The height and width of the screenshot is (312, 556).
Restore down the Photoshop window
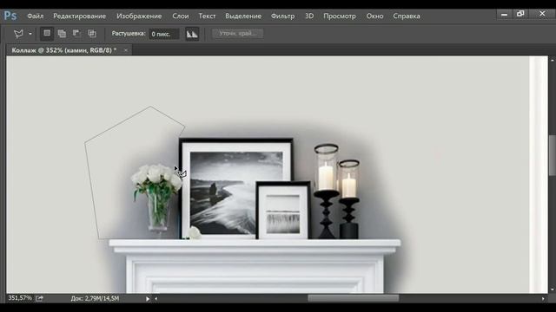tap(520, 14)
